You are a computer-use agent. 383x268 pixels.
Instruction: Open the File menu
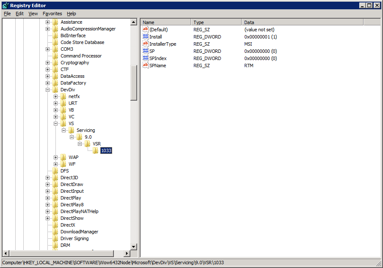coord(7,14)
